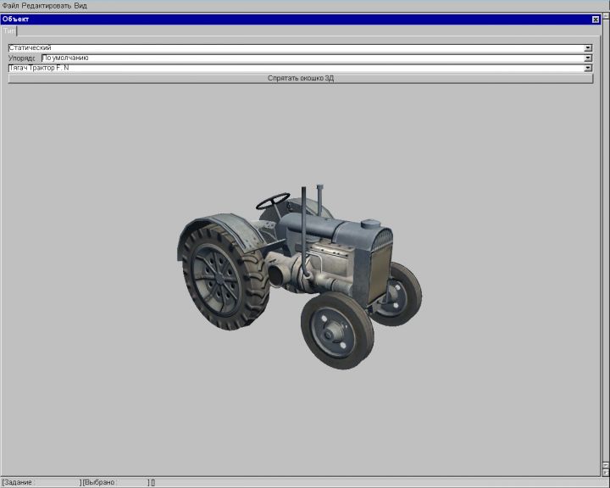Open the Вид menu
610x488 pixels.
80,5
